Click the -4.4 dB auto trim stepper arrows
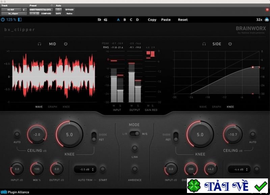The image size is (270, 195). [x=247, y=169]
